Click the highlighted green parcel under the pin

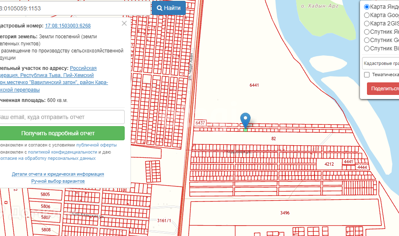pos(245,130)
